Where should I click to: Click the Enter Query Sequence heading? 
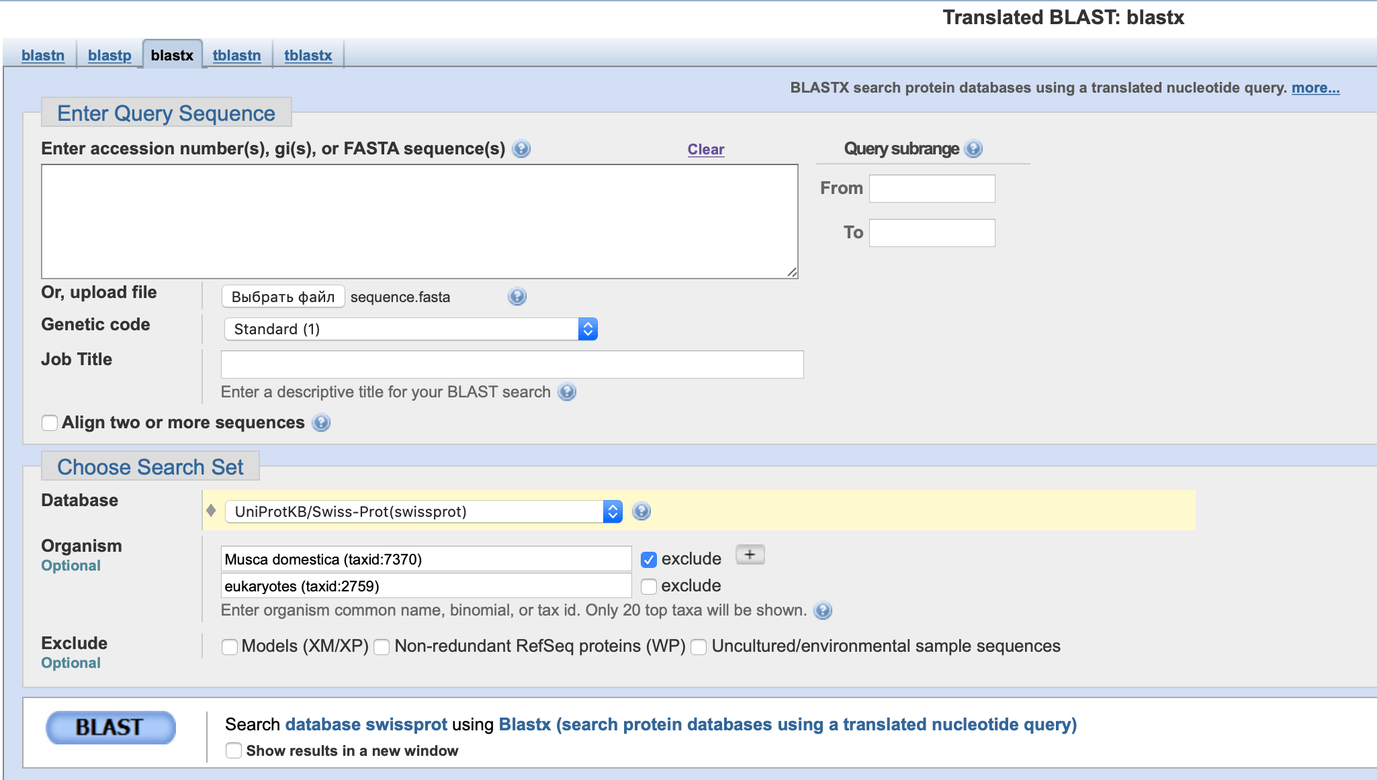click(167, 113)
